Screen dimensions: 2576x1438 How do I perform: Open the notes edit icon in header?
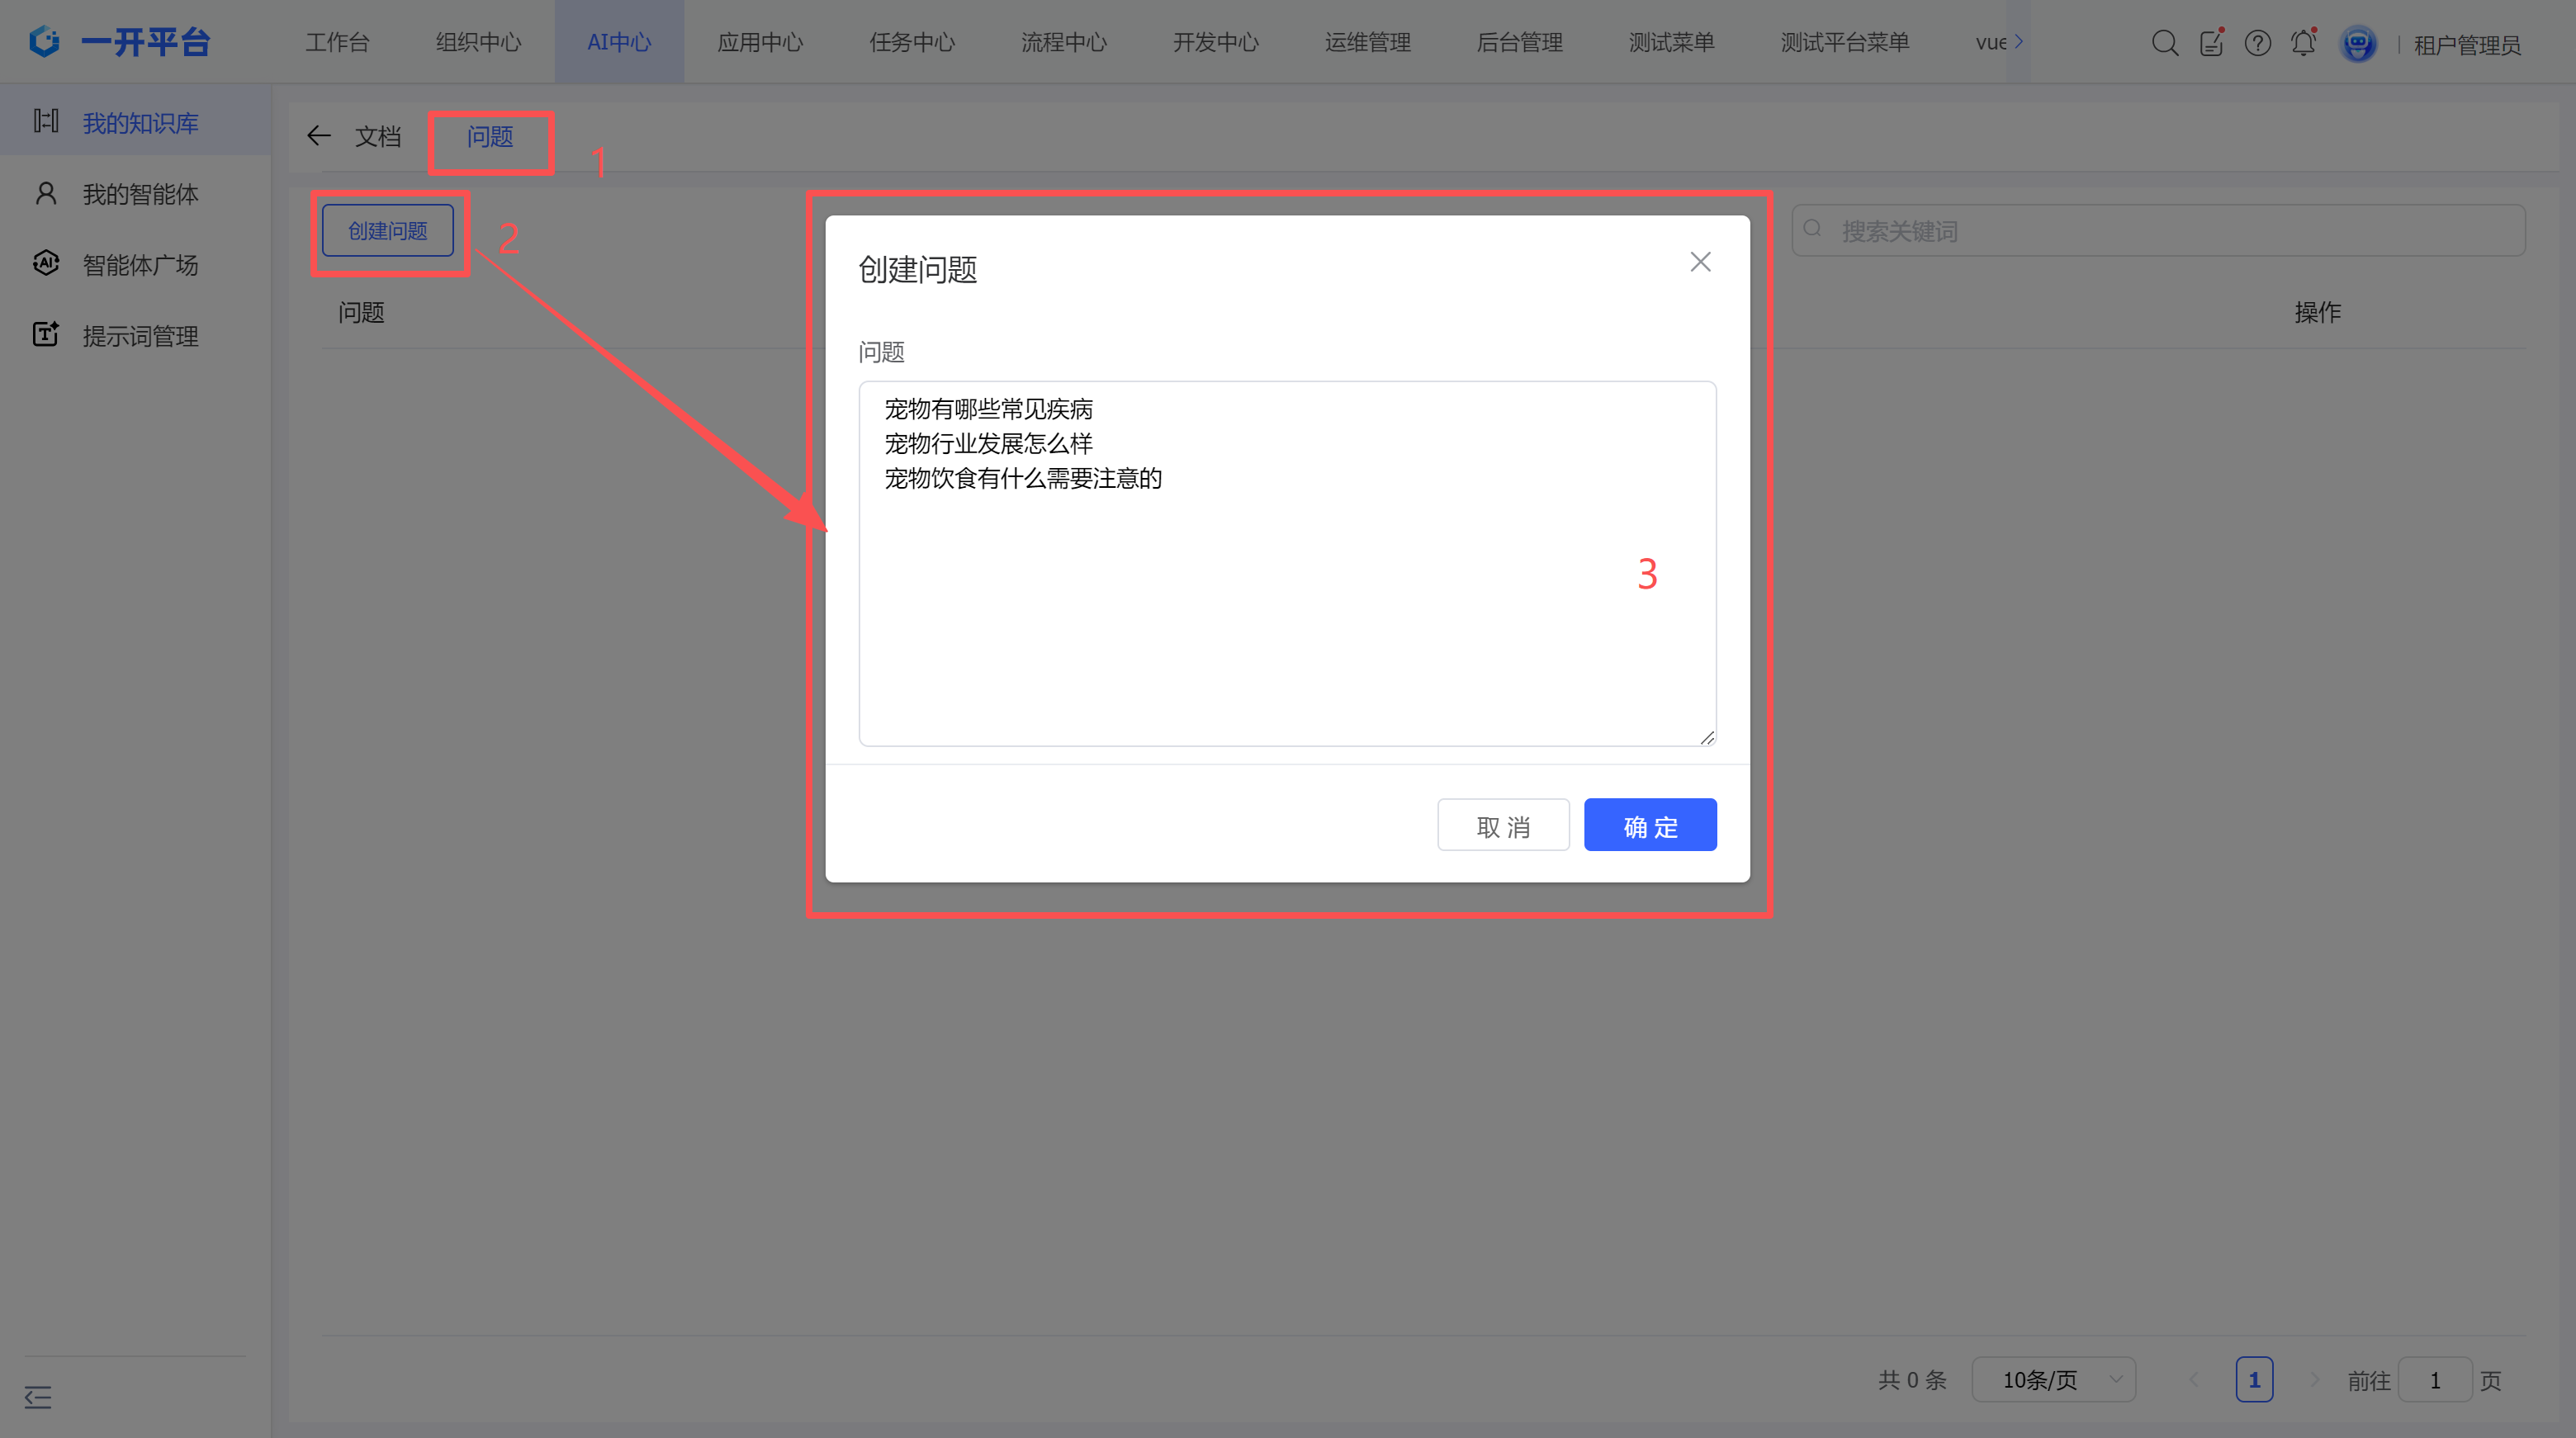pos(2211,43)
